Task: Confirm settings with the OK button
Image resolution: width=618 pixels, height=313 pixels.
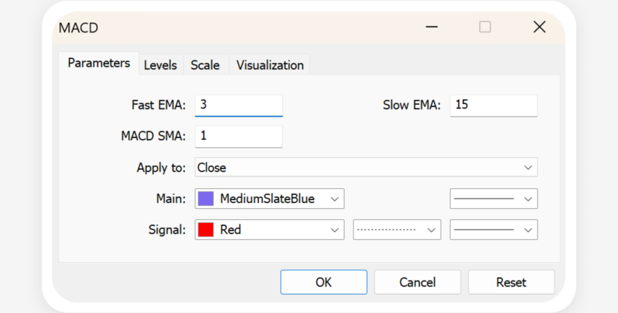Action: [x=323, y=282]
